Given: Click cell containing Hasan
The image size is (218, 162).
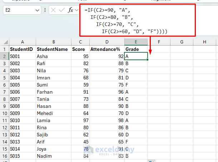Looking at the screenshot, I should pos(54,106).
